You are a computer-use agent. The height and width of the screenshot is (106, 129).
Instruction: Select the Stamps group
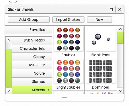click(32, 82)
